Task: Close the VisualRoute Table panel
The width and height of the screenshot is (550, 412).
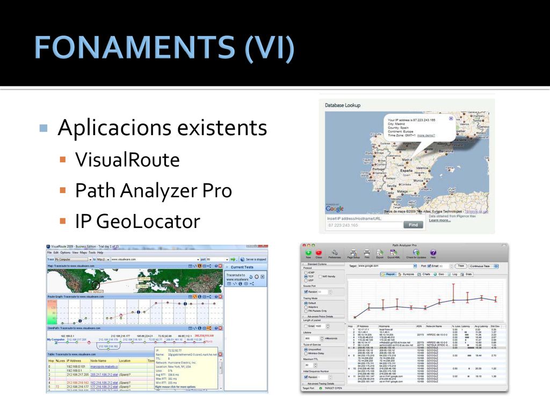Action: pos(220,354)
